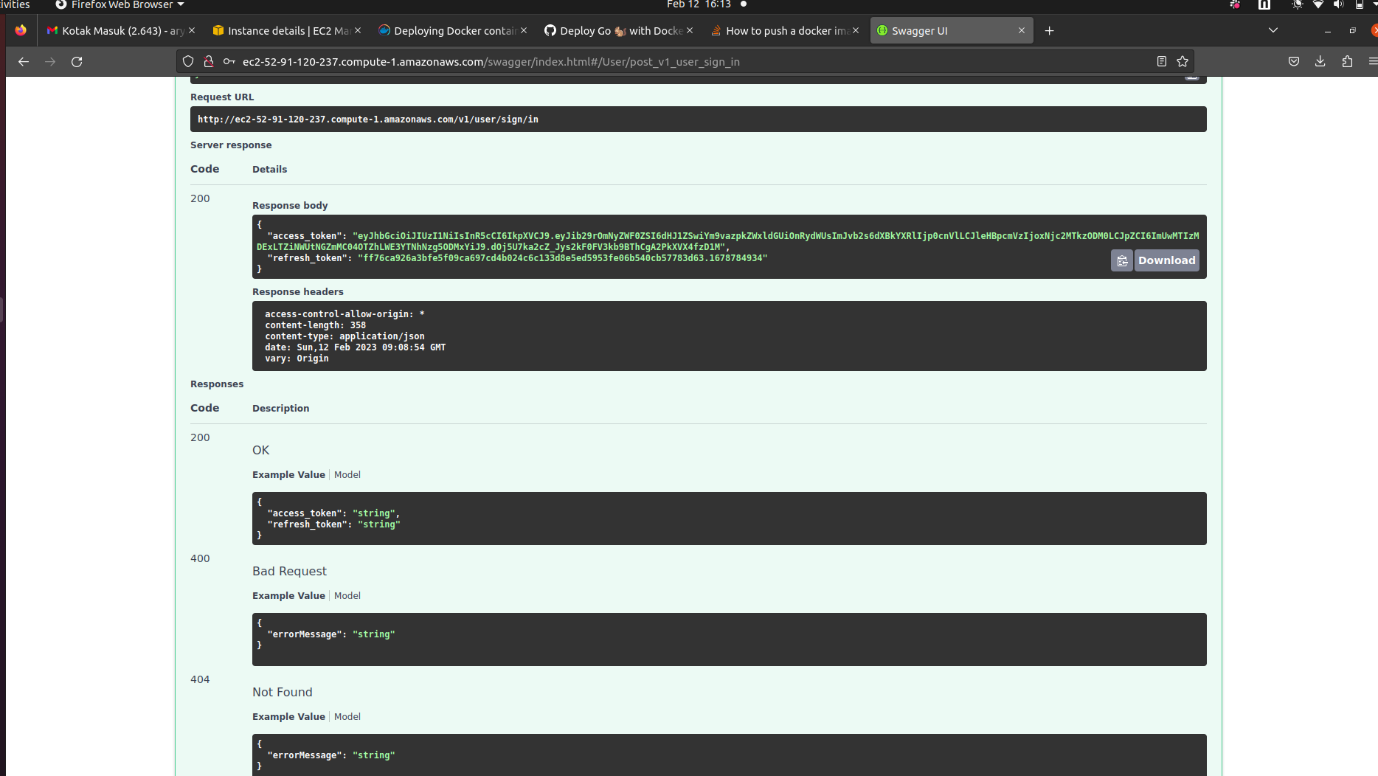
Task: Click the content-length: 358 header line
Action: (x=315, y=325)
